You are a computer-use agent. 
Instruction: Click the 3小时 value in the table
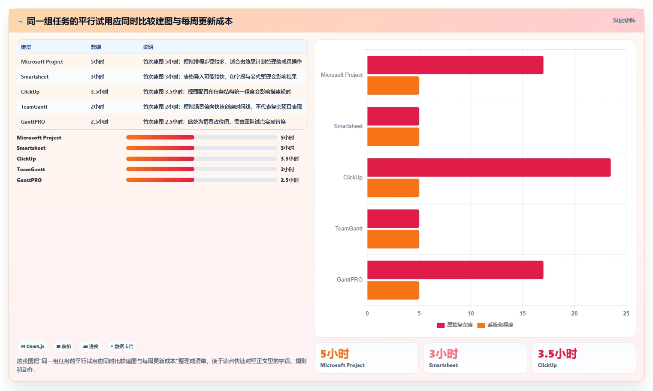click(97, 77)
